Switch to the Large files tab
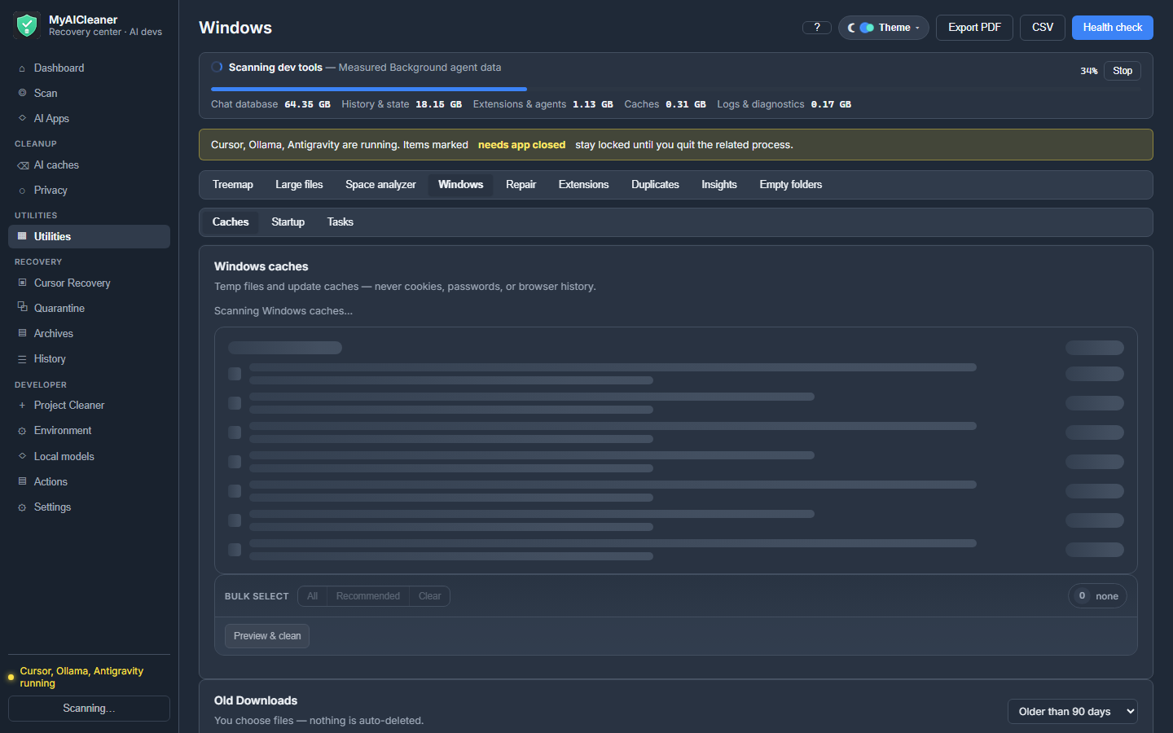1173x733 pixels. [299, 185]
